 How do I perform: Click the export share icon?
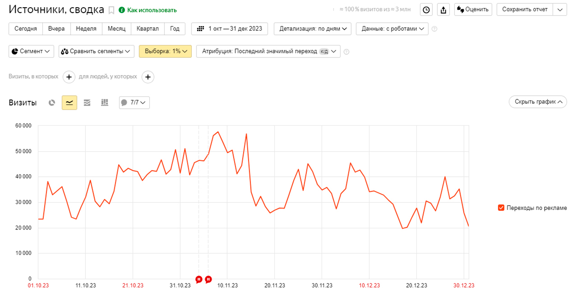tap(443, 10)
